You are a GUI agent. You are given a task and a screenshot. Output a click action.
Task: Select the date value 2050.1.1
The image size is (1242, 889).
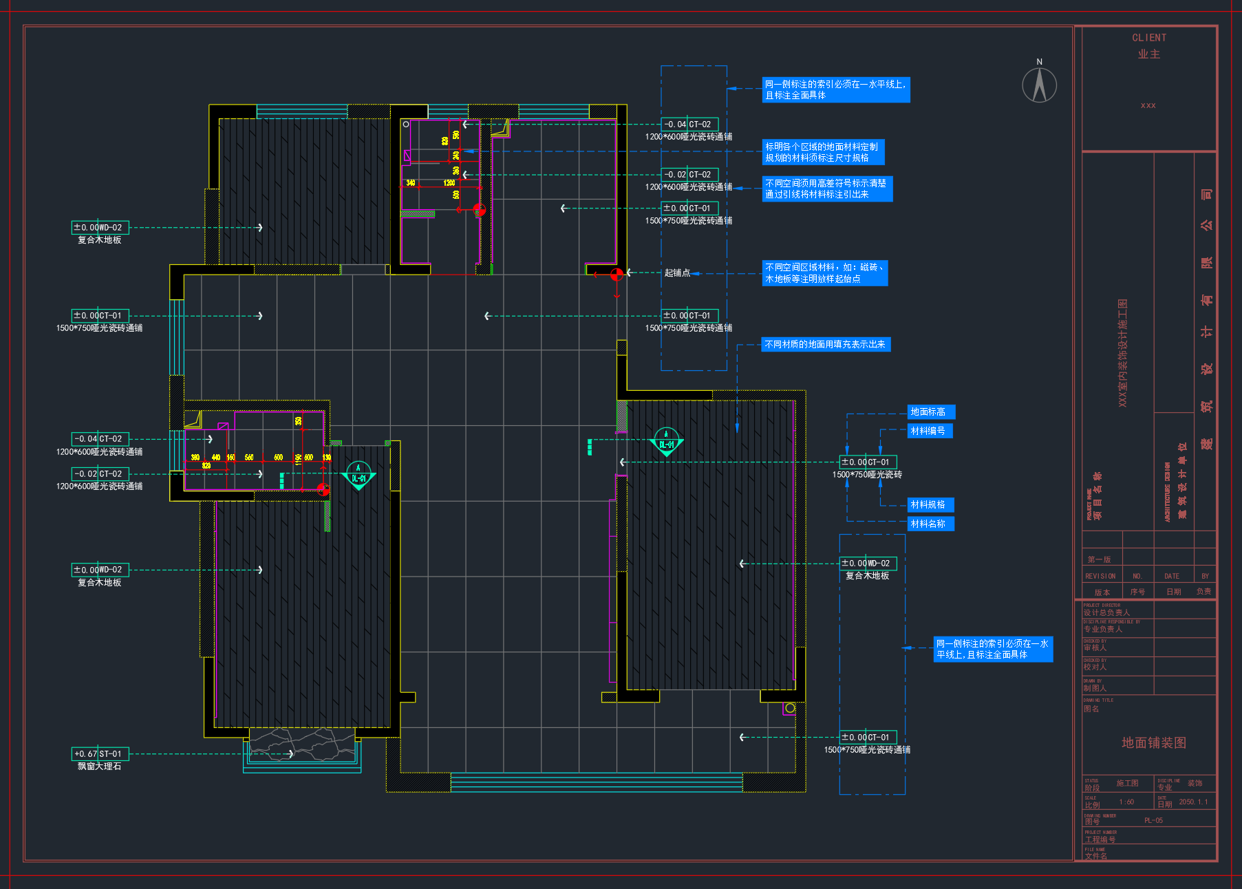click(1193, 802)
